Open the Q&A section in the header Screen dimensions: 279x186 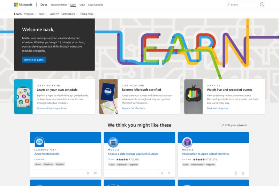(x=82, y=5)
